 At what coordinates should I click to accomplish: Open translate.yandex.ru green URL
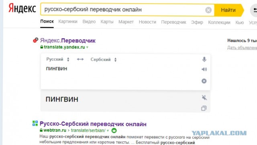click(x=64, y=47)
